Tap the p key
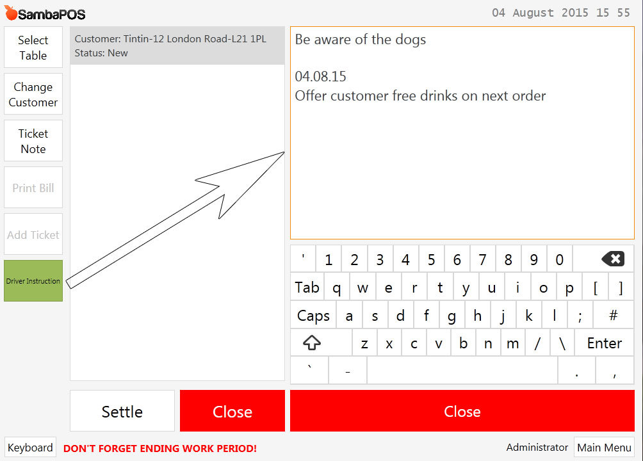The height and width of the screenshot is (461, 643). (569, 287)
